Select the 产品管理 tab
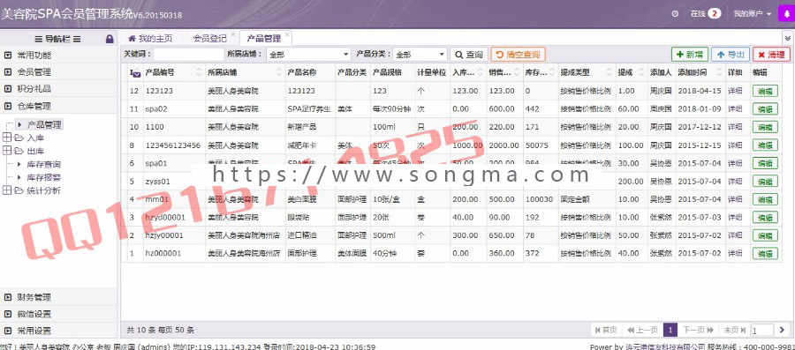 pyautogui.click(x=263, y=39)
